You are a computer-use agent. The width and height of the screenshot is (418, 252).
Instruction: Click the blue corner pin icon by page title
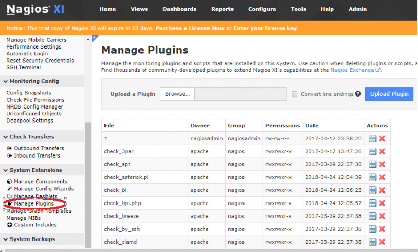[x=95, y=38]
